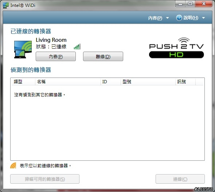Image resolution: width=215 pixels, height=192 pixels.
Task: Click 掃瞄可用的轉換器(S) scan button
Action: [x=45, y=179]
